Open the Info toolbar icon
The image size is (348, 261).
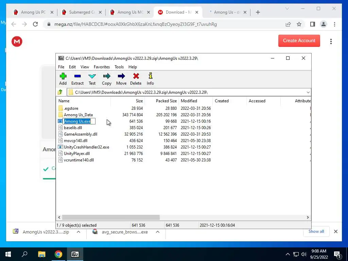150,79
